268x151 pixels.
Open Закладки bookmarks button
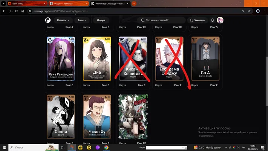[x=198, y=20]
